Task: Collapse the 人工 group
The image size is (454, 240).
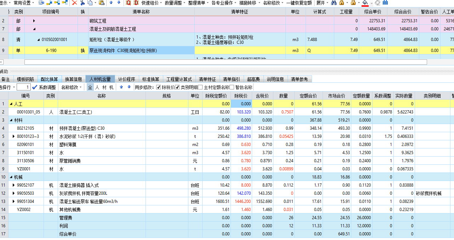Action: tap(11, 104)
